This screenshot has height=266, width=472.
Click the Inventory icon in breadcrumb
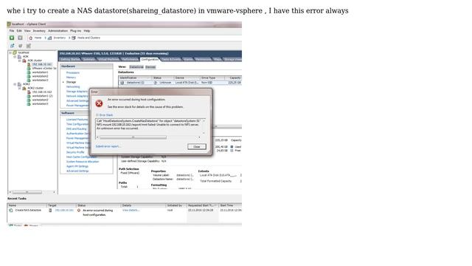pos(50,38)
